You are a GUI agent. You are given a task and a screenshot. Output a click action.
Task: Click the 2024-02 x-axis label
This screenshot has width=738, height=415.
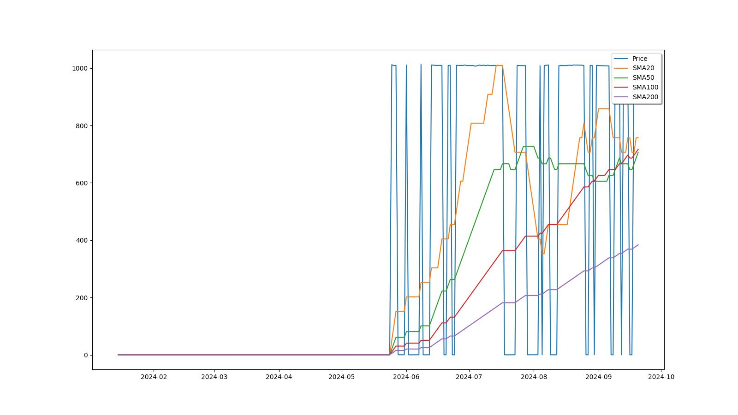[154, 377]
